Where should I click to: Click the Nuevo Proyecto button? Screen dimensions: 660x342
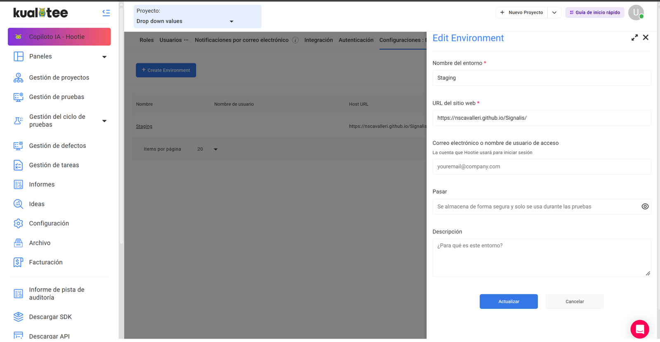[522, 13]
